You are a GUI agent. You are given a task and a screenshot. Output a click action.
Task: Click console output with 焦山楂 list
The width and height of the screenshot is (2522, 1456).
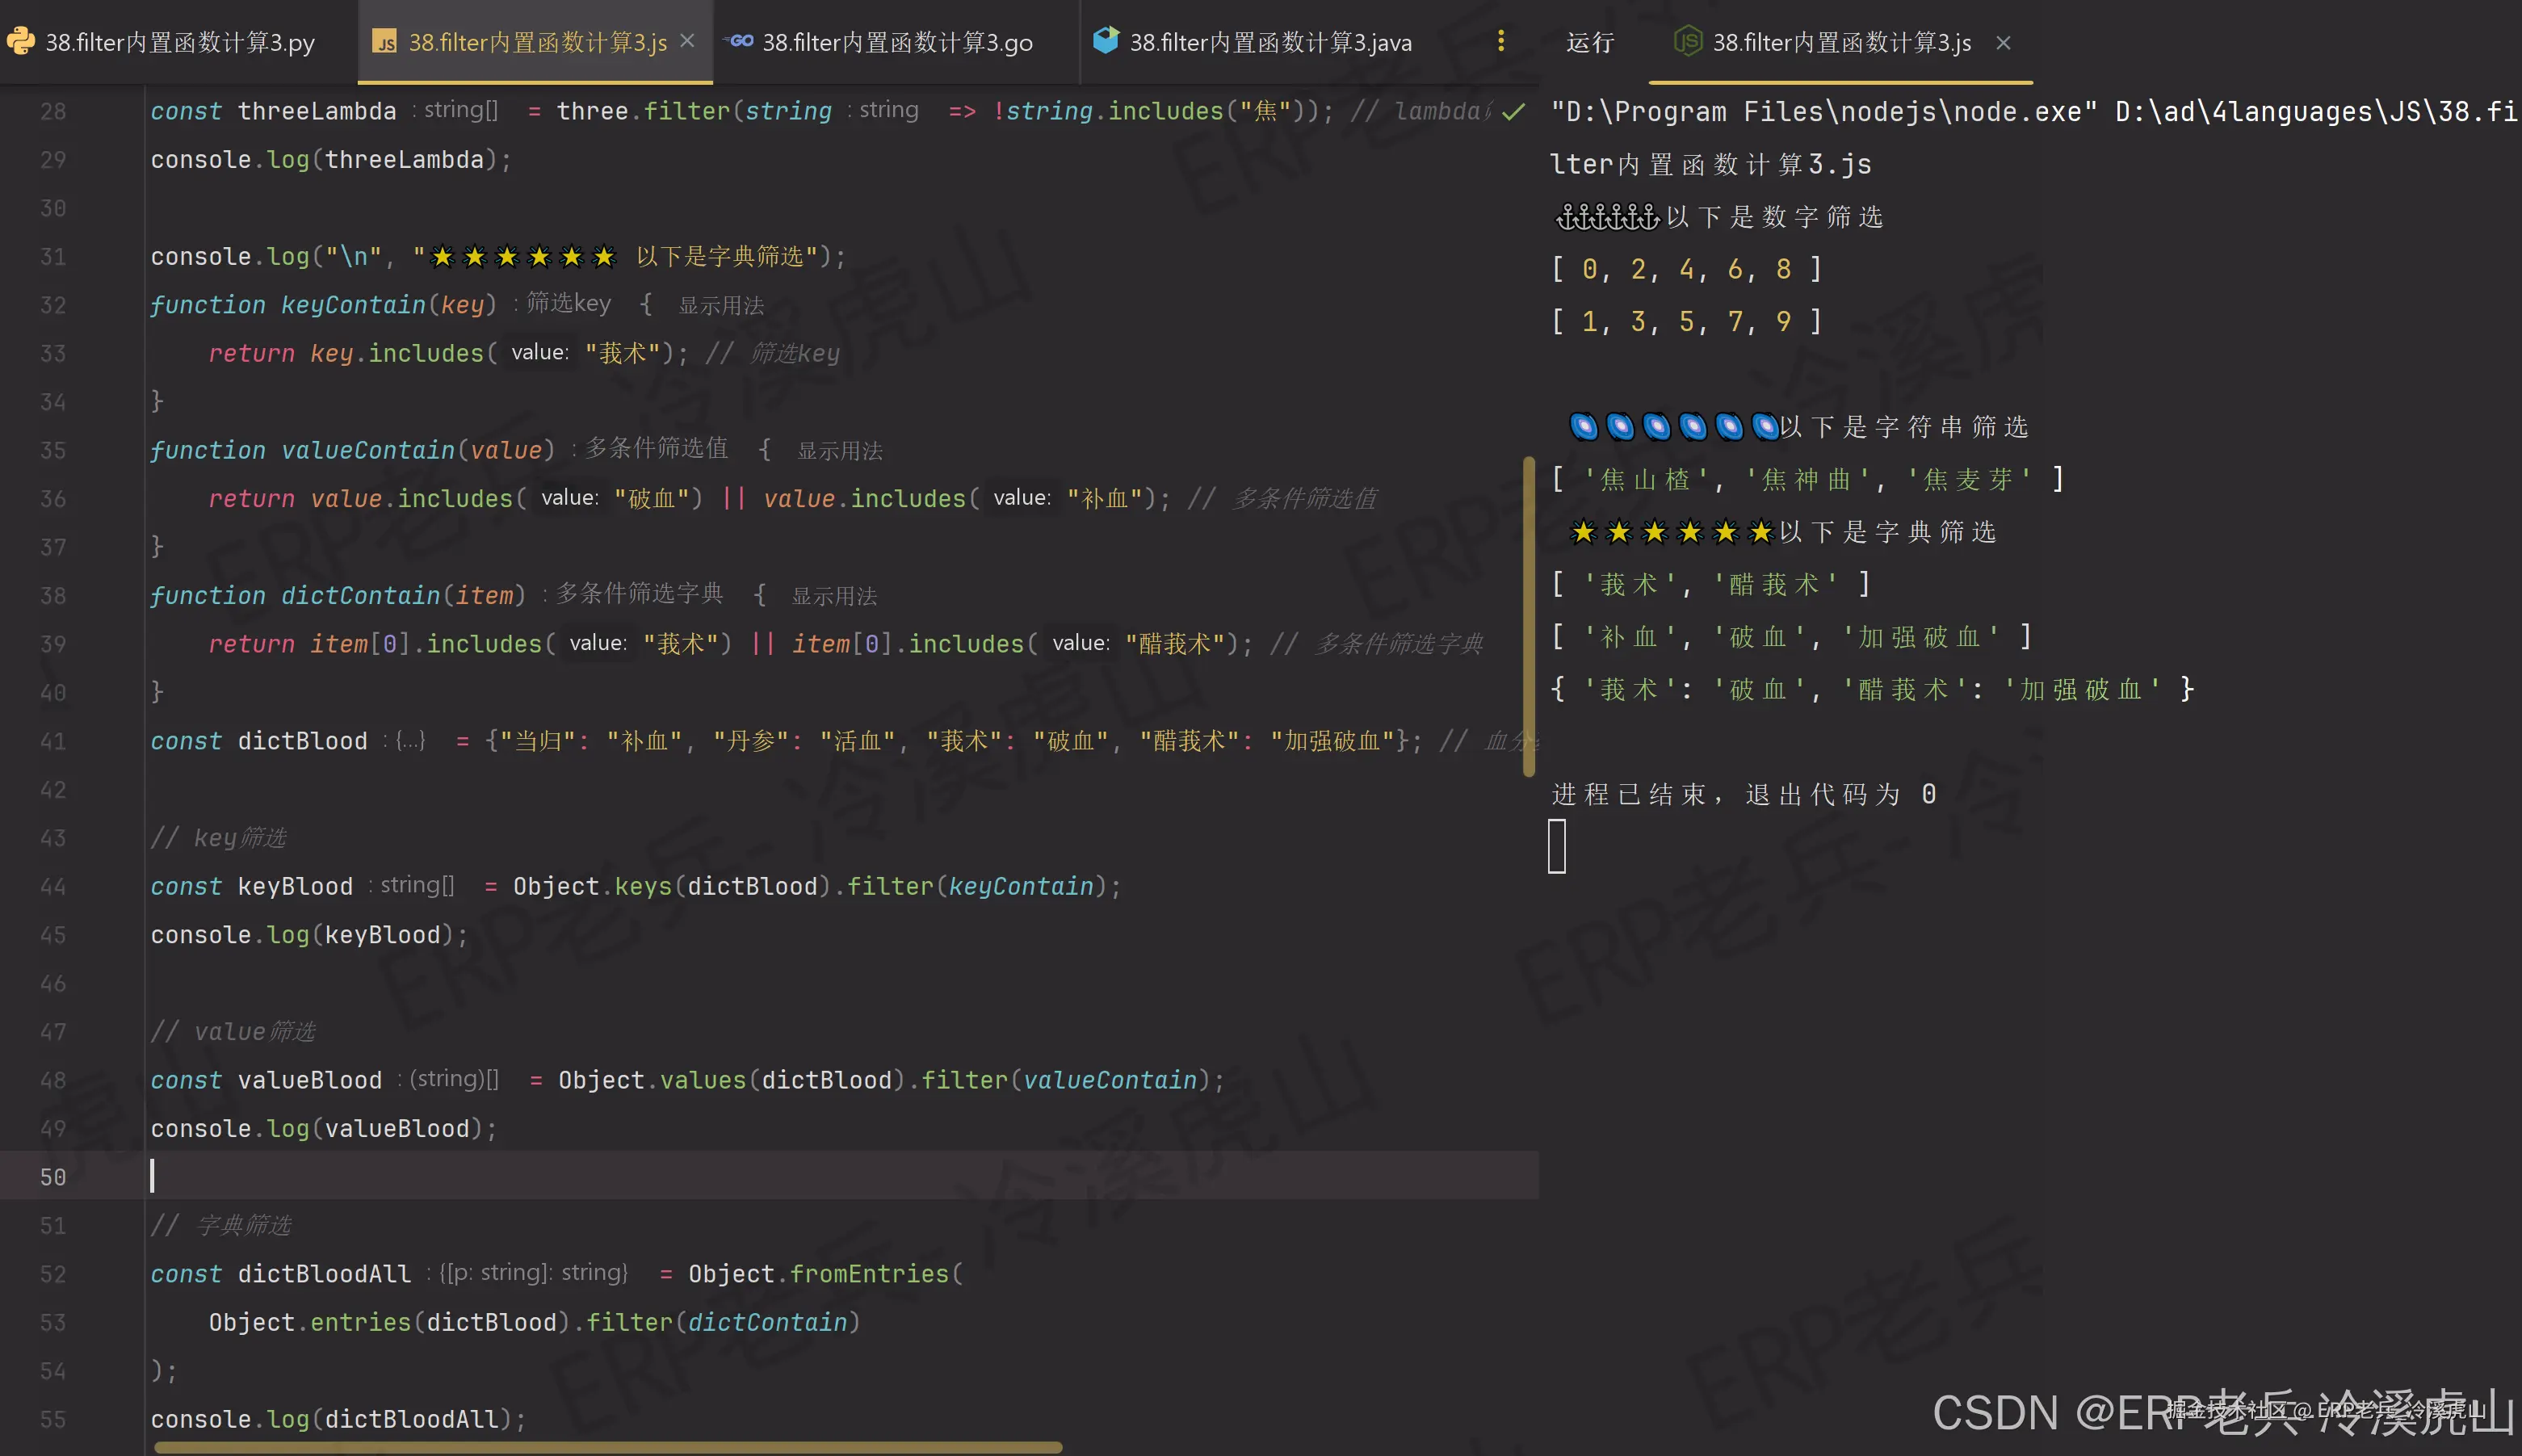coord(1807,480)
